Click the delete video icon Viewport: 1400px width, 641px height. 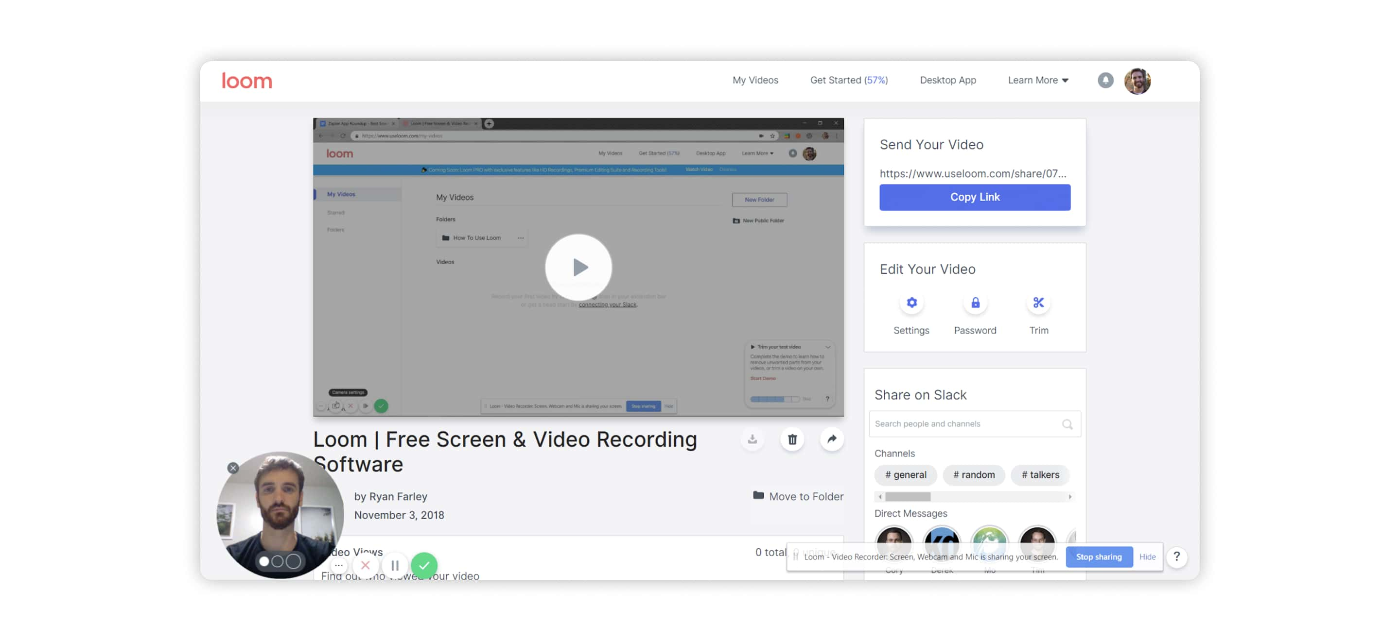point(791,439)
